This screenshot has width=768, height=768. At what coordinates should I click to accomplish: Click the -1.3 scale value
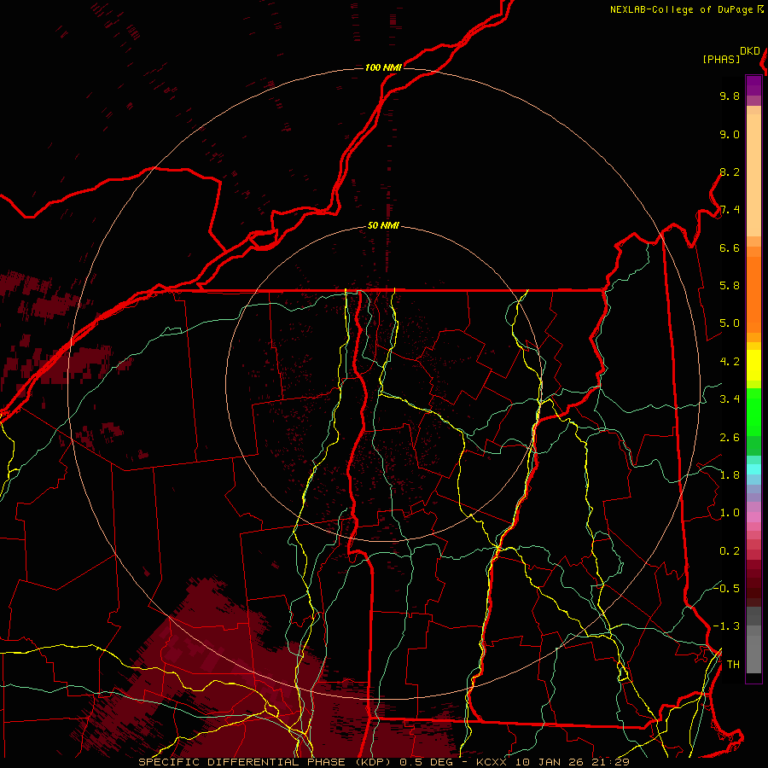(x=726, y=626)
